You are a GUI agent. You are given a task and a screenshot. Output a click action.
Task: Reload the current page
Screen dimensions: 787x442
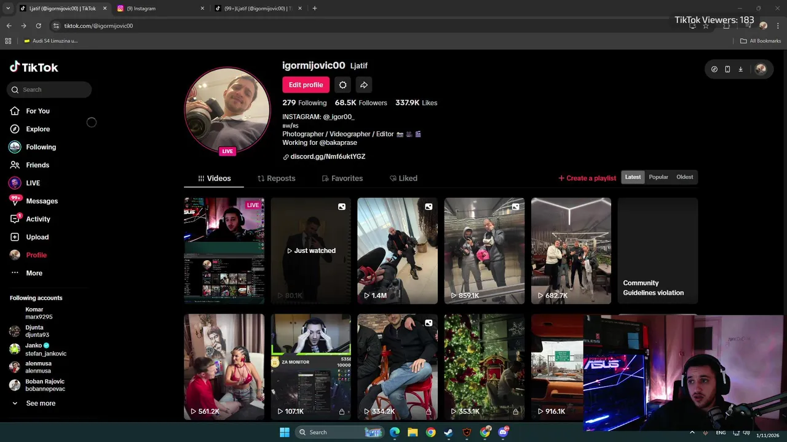pyautogui.click(x=38, y=26)
